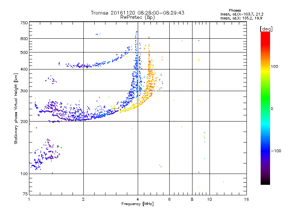Click the y-axis '600' tick label
Screen dimensions: 290x217
(x=24, y=39)
